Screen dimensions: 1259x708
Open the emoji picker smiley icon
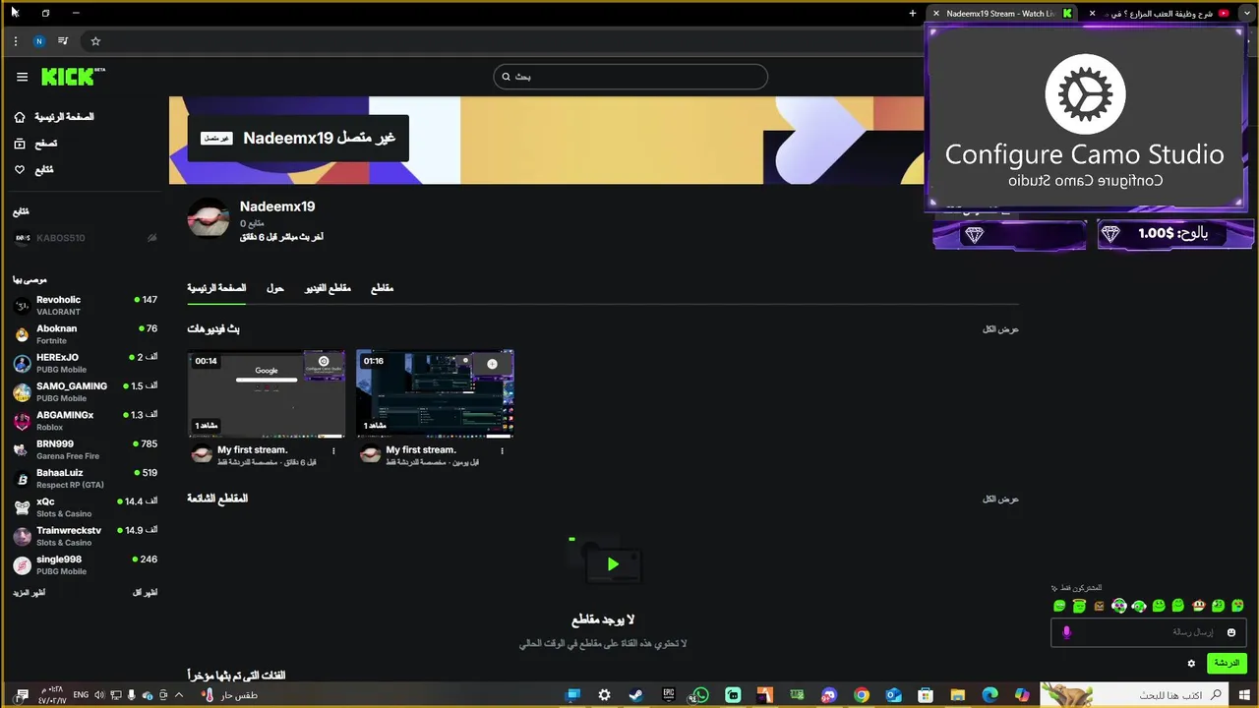coord(1230,632)
